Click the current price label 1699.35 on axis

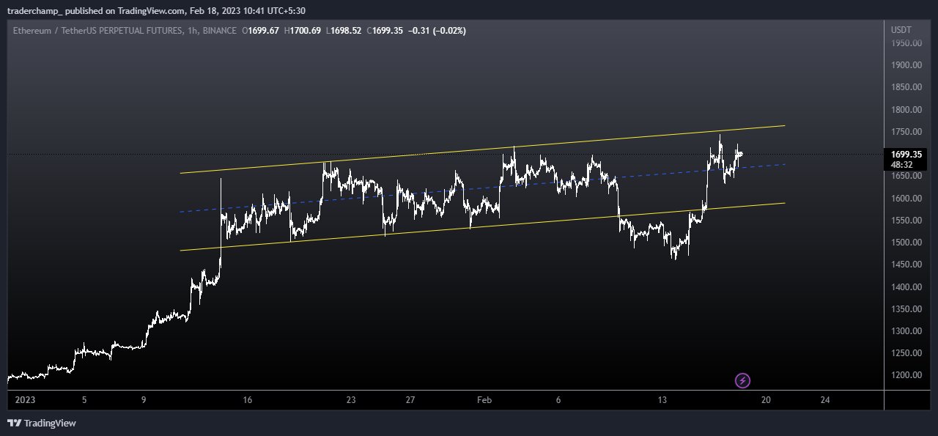pos(906,155)
